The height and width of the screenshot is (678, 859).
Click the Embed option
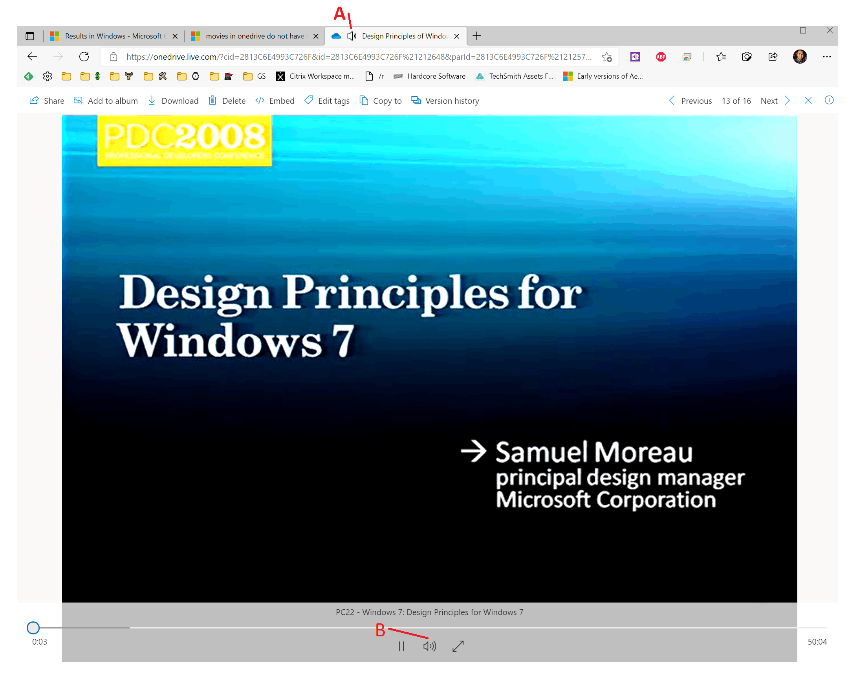click(x=275, y=101)
